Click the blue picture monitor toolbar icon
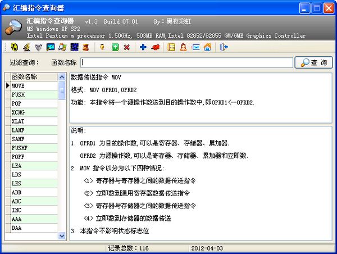The height and width of the screenshot is (254, 337). point(51,47)
